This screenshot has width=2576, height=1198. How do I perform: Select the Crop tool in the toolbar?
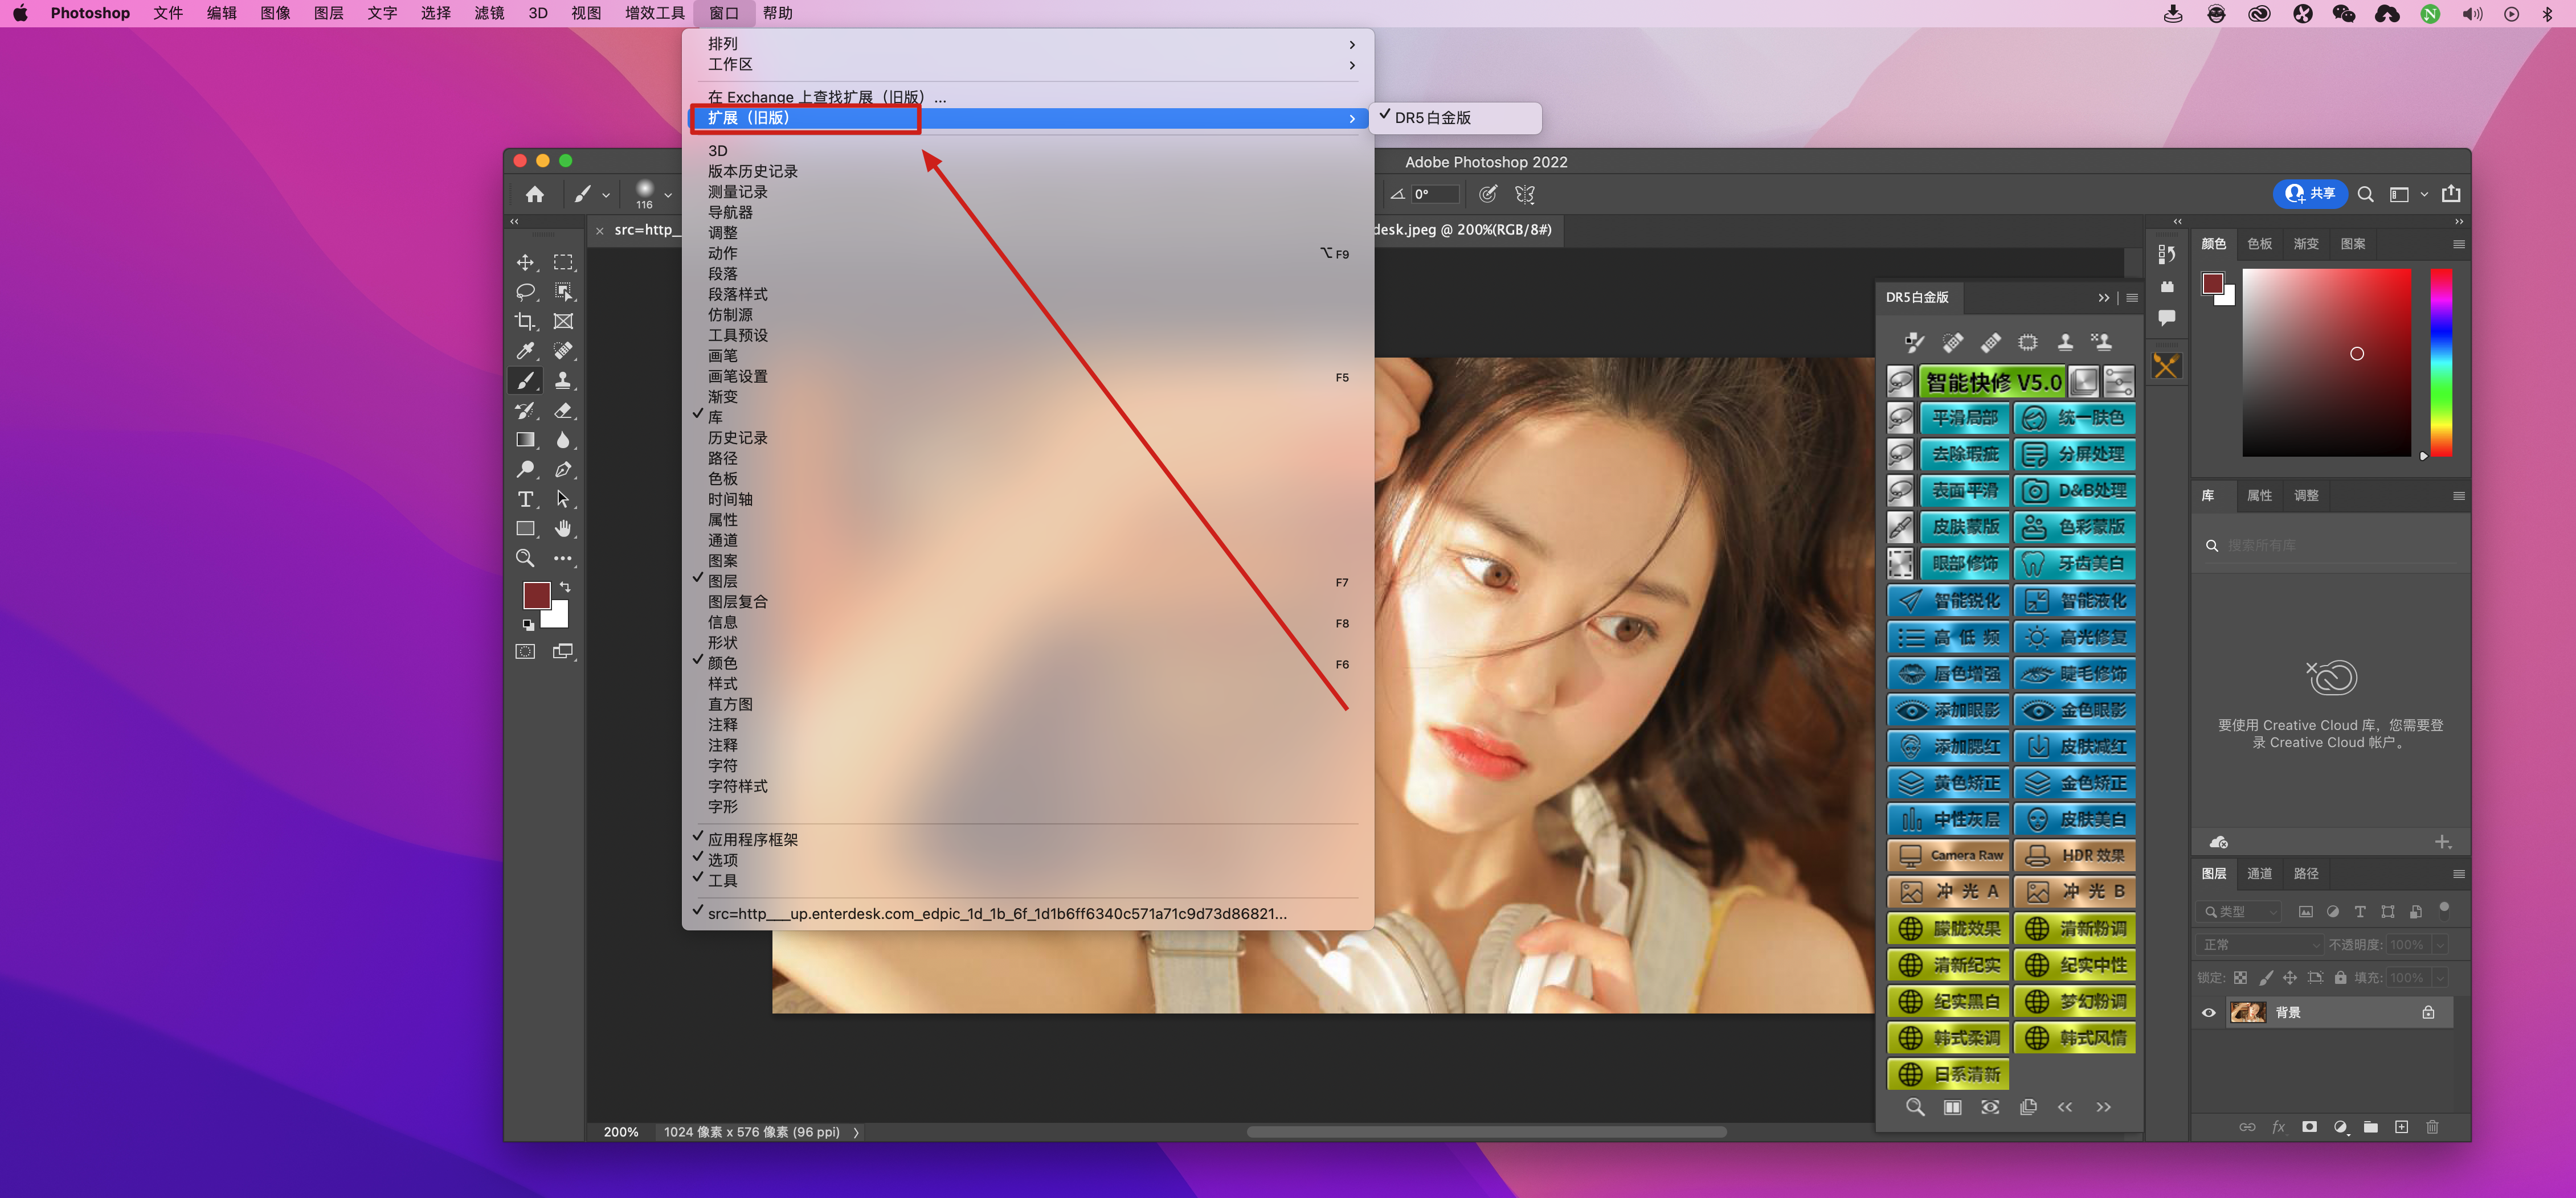coord(524,321)
